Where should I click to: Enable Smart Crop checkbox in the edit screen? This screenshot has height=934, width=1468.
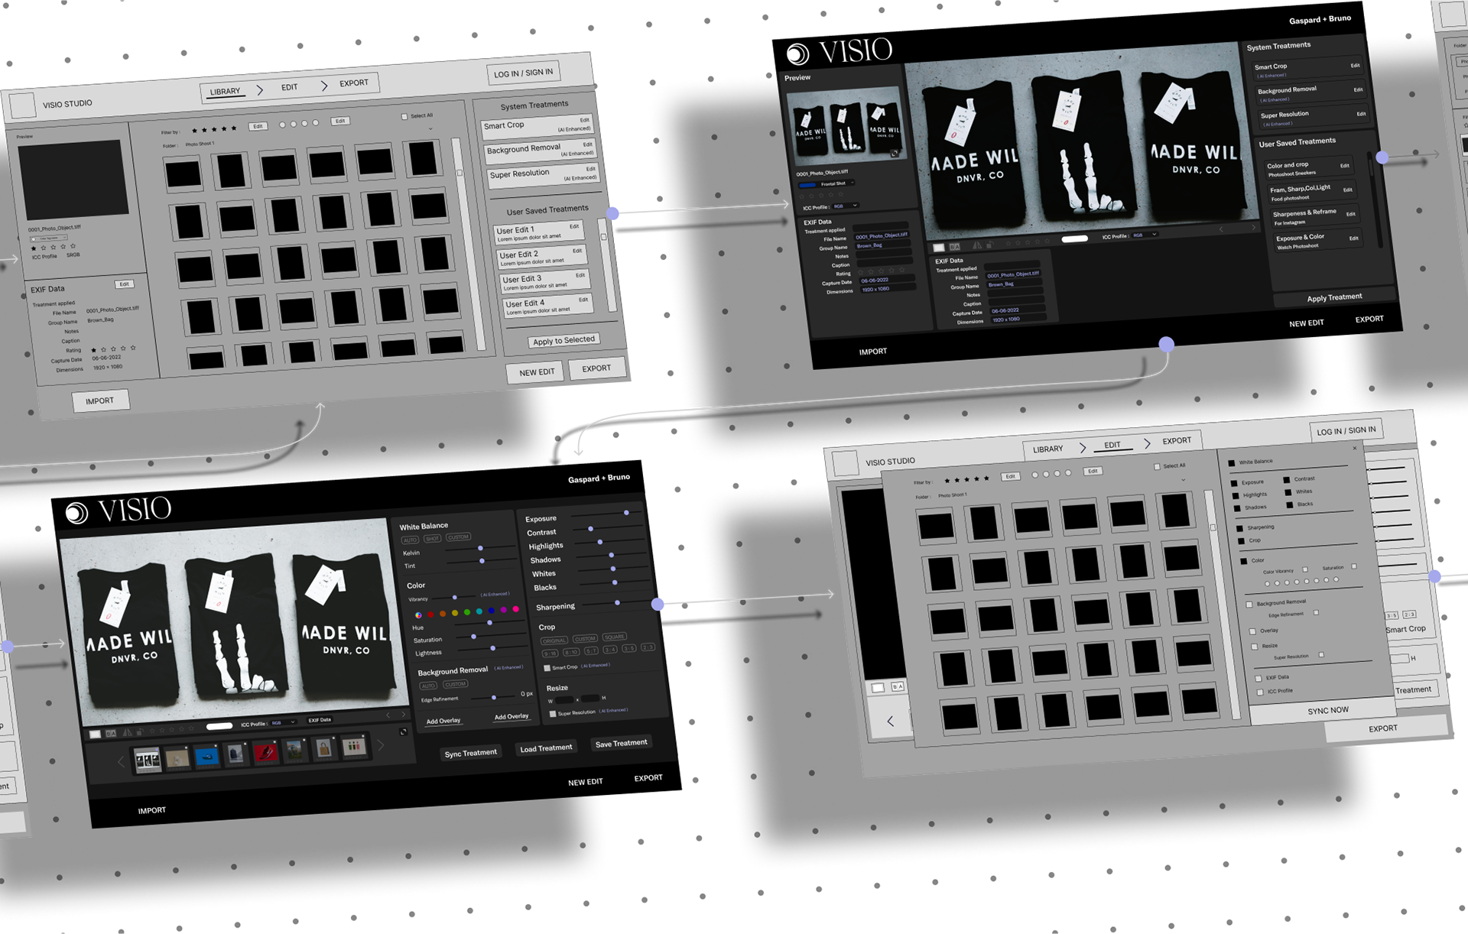point(547,668)
